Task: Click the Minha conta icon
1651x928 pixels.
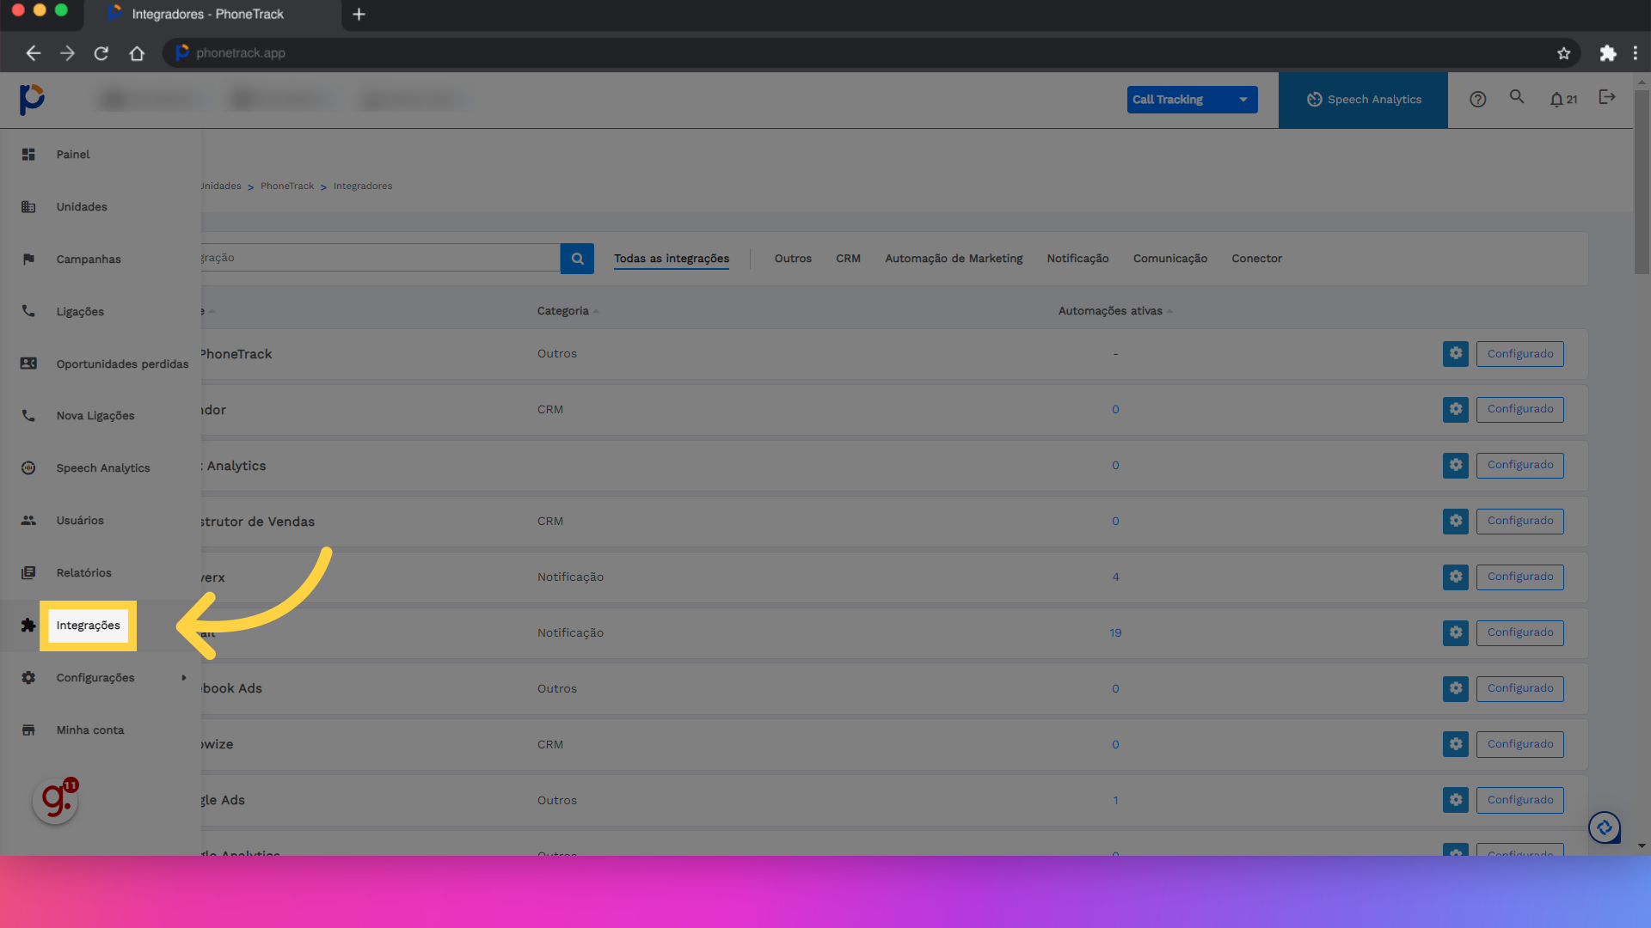Action: [28, 730]
